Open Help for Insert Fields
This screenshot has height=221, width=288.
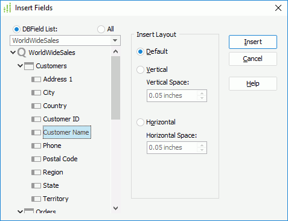pyautogui.click(x=253, y=83)
